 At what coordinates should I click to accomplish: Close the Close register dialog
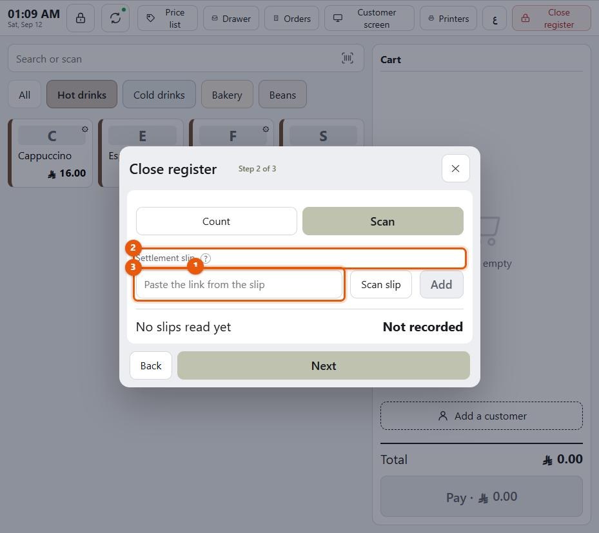click(x=455, y=168)
